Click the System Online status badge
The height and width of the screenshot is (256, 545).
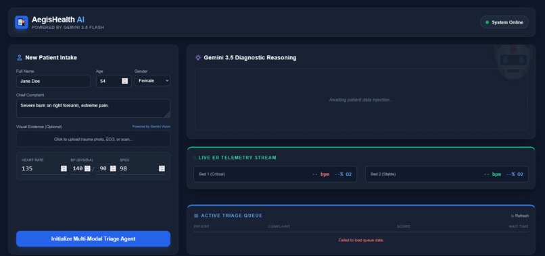(504, 22)
